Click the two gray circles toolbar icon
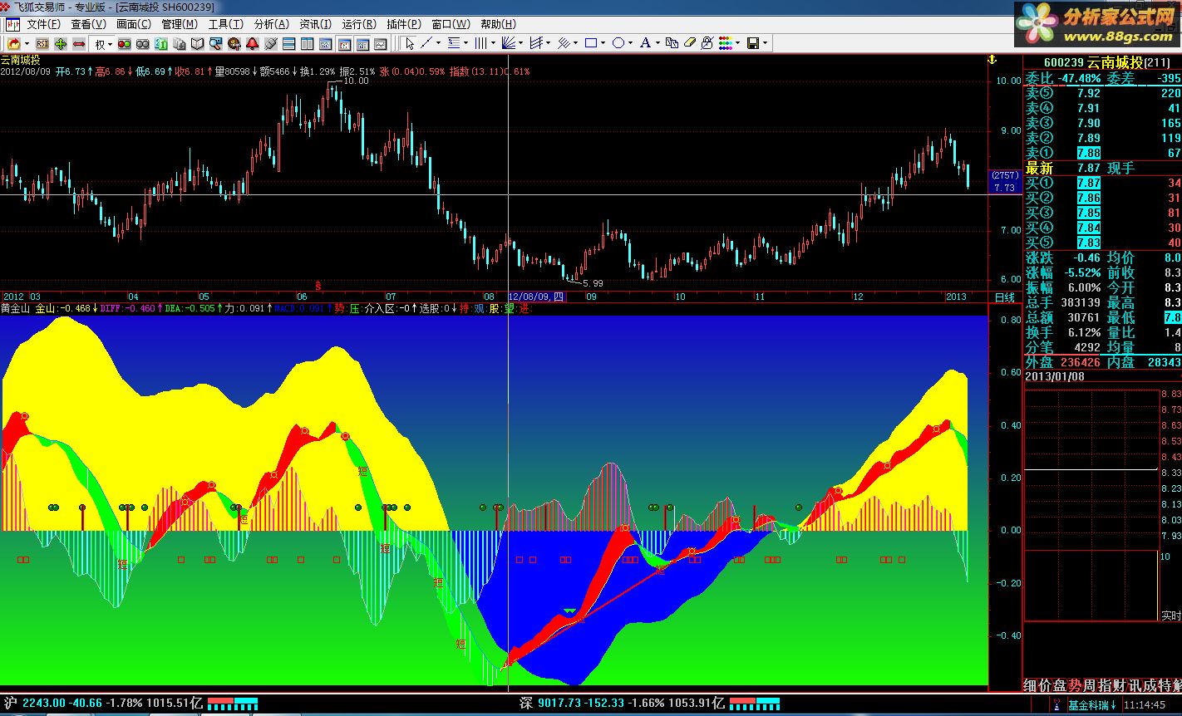The height and width of the screenshot is (716, 1182). [142, 43]
